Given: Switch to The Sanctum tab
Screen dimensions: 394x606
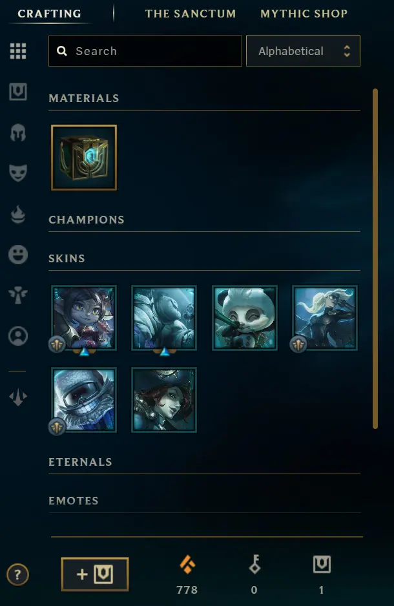Looking at the screenshot, I should point(191,14).
